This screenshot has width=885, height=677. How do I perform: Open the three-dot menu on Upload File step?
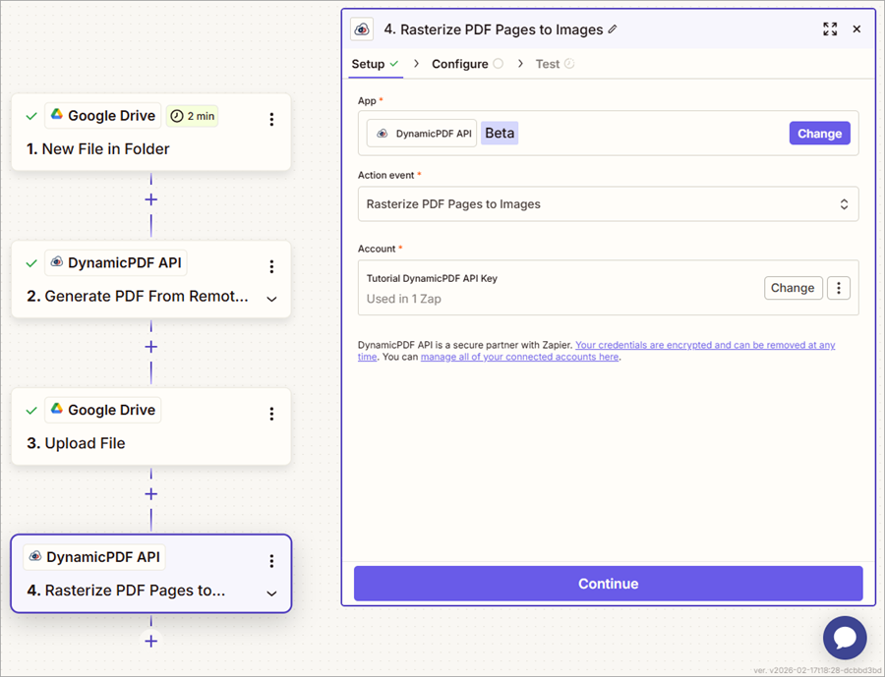(271, 414)
